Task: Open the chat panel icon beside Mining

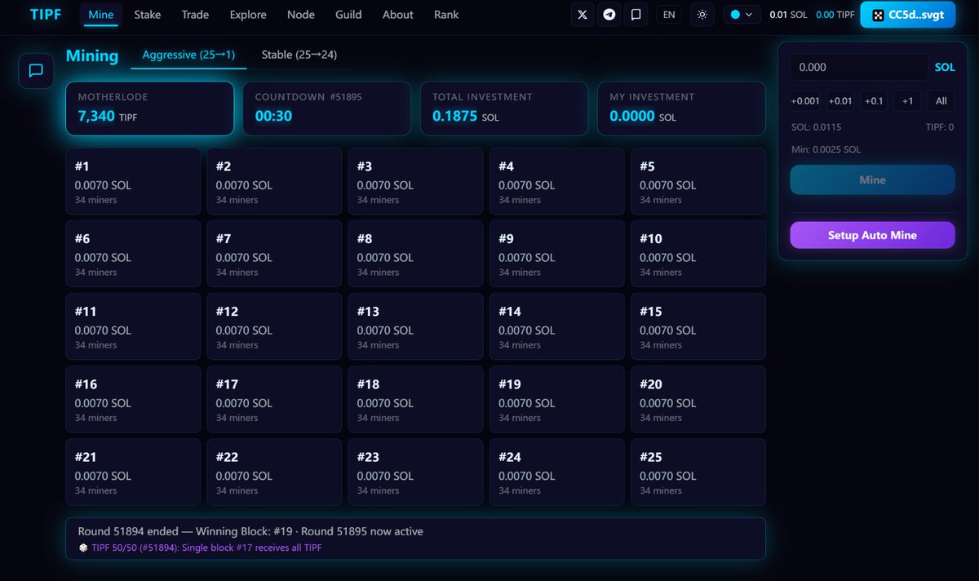Action: coord(36,71)
